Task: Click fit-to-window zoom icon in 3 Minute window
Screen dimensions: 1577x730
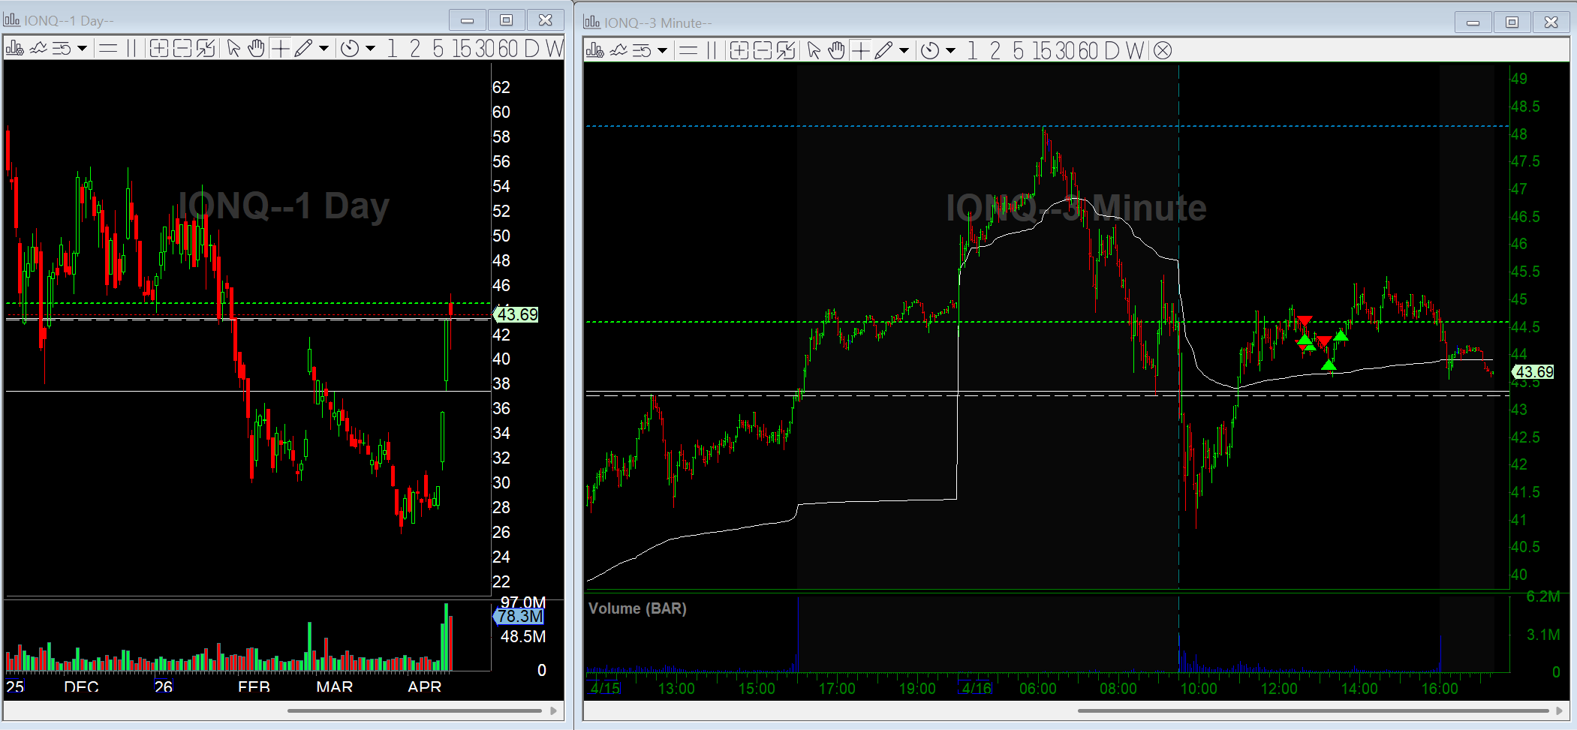Action: pyautogui.click(x=786, y=50)
